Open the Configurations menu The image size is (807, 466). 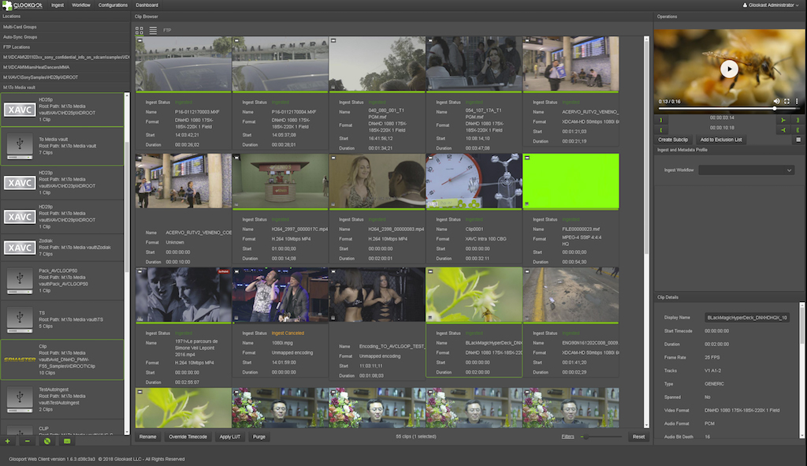click(113, 6)
